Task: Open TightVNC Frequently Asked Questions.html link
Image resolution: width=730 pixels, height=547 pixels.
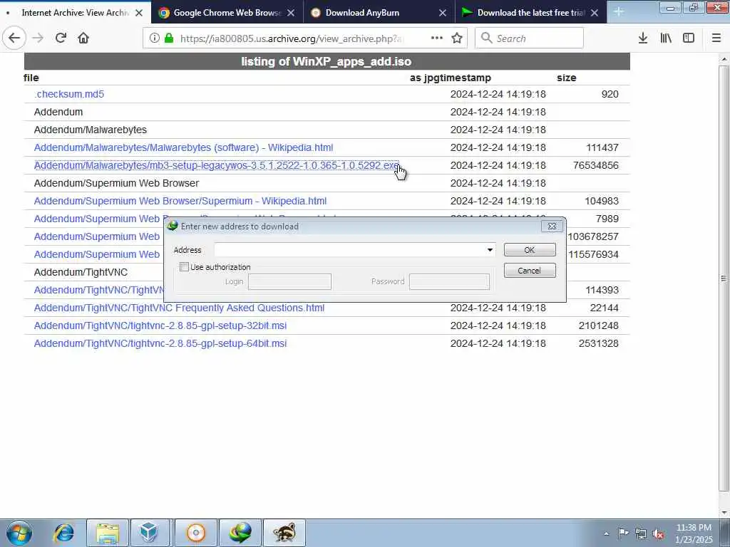Action: point(179,308)
